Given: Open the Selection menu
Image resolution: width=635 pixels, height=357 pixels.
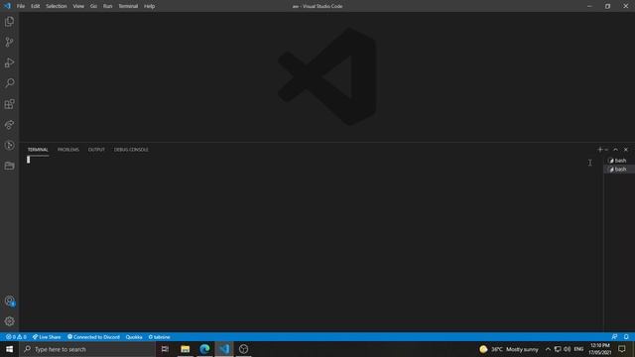Looking at the screenshot, I should pos(57,6).
